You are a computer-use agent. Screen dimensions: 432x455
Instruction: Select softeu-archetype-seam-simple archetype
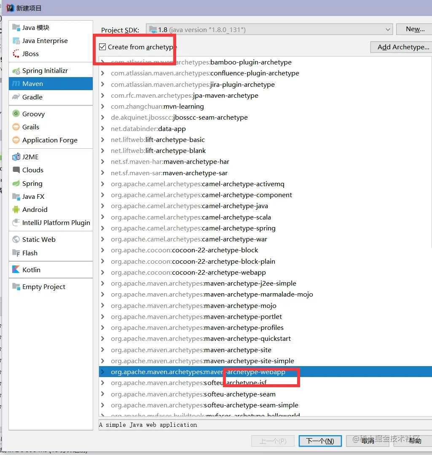click(204, 405)
